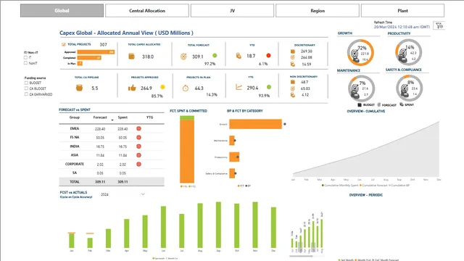Select the ASIA row in the table

[112, 155]
